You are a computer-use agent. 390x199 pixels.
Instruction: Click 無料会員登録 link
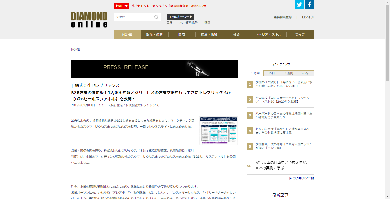(283, 17)
